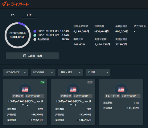Open ナスダック100トリプル_ヘッジャー1 card title
Viewport: 148px width, 128px height.
coord(73,103)
